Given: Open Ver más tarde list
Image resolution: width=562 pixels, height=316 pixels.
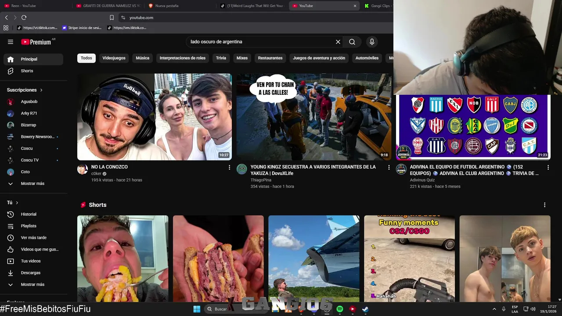Looking at the screenshot, I should pos(33,237).
